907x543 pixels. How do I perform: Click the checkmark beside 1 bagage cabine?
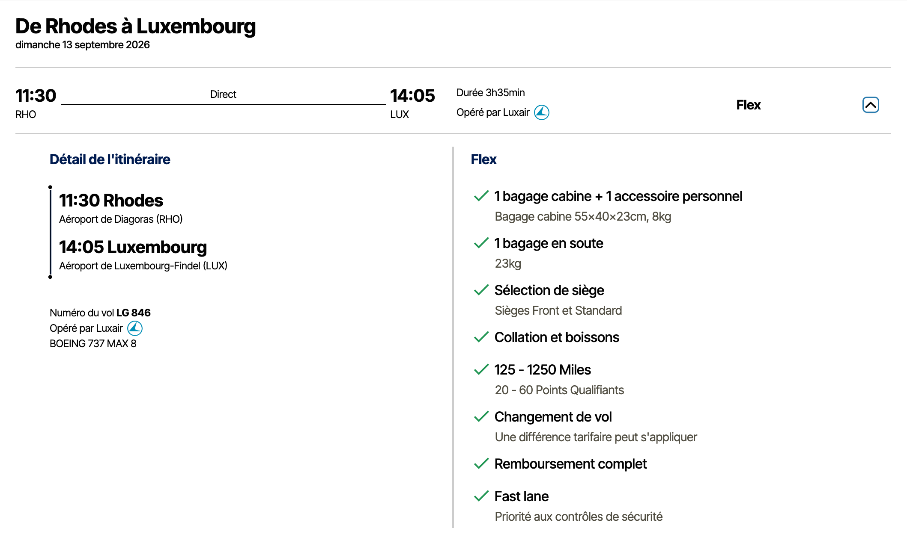click(x=481, y=196)
